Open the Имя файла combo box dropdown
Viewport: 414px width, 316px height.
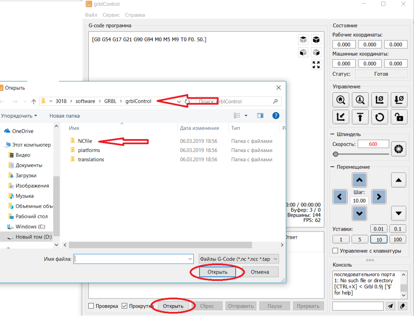(190, 259)
